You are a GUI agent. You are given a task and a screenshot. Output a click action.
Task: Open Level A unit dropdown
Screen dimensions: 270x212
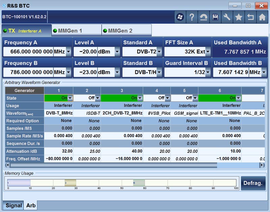tap(117, 52)
